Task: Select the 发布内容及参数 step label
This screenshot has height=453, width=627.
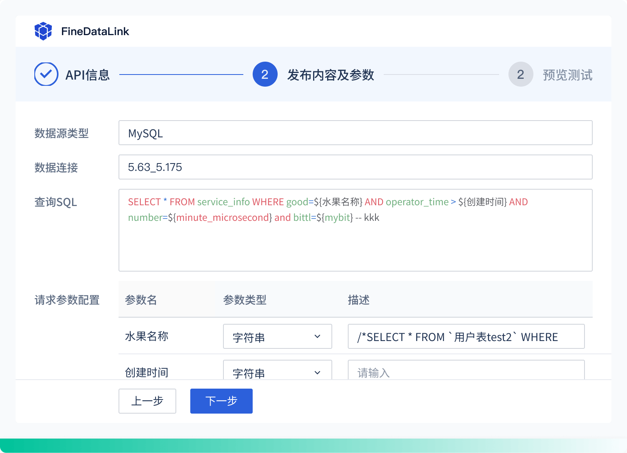Action: [x=331, y=76]
